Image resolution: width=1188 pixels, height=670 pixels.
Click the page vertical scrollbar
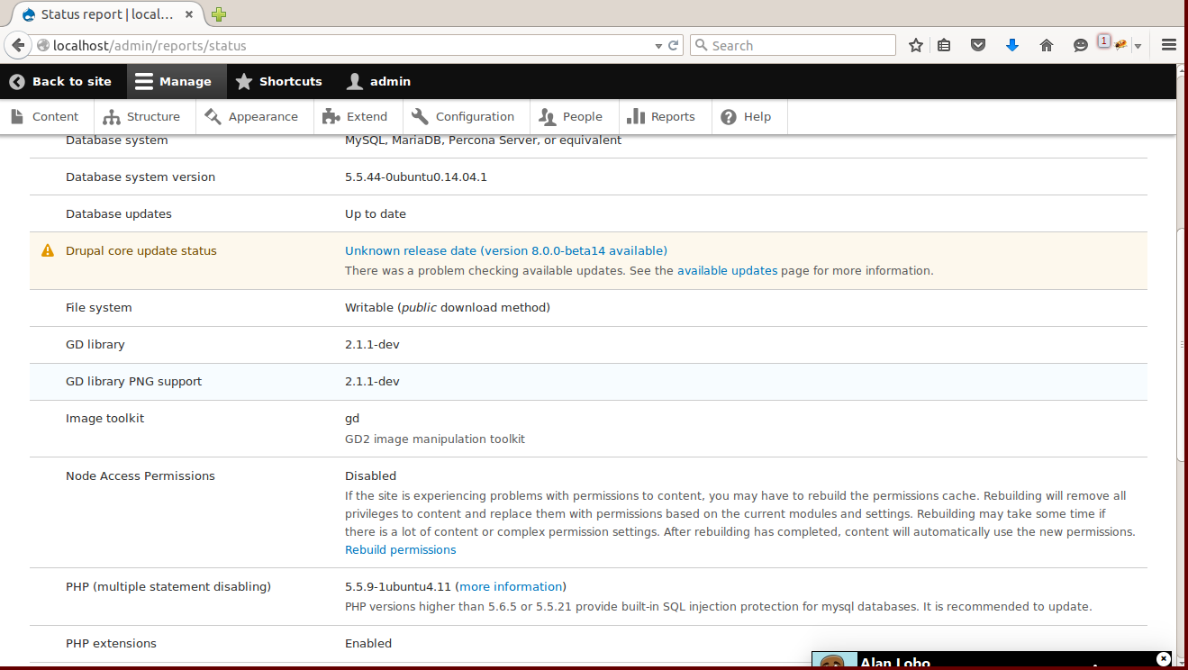tap(1182, 342)
